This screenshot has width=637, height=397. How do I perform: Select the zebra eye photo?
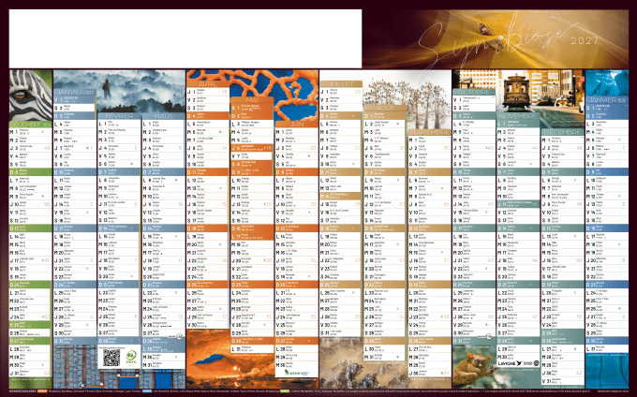(28, 94)
